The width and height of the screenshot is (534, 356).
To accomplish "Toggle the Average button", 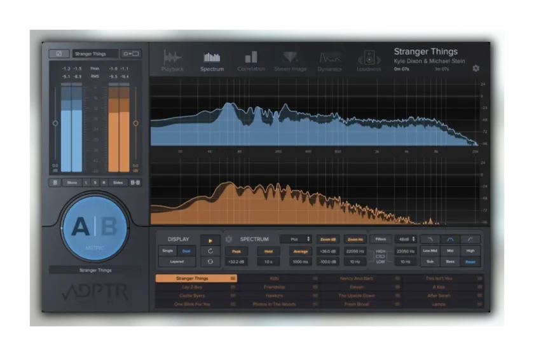I will pos(300,251).
